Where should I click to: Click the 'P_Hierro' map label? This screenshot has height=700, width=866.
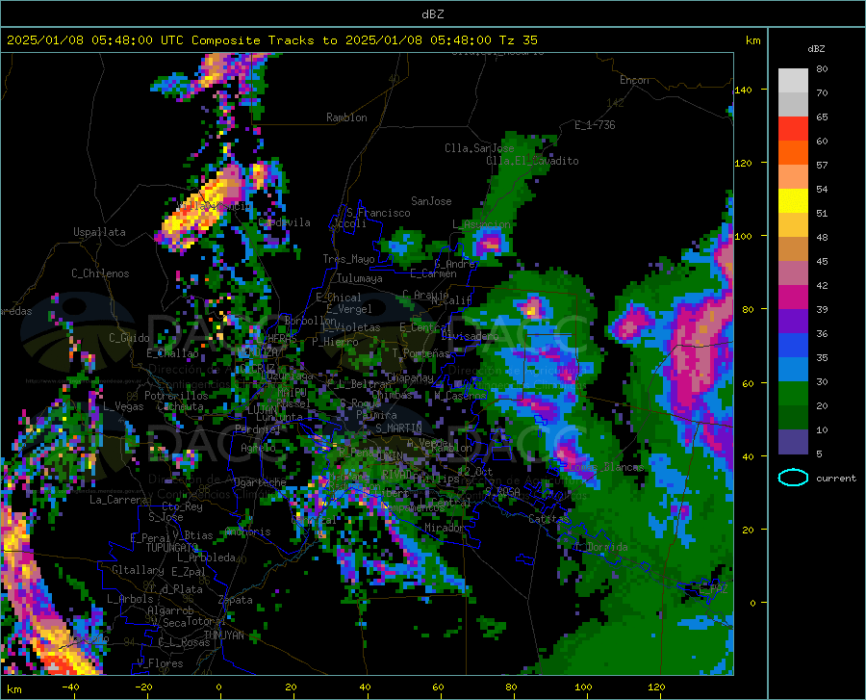click(335, 342)
